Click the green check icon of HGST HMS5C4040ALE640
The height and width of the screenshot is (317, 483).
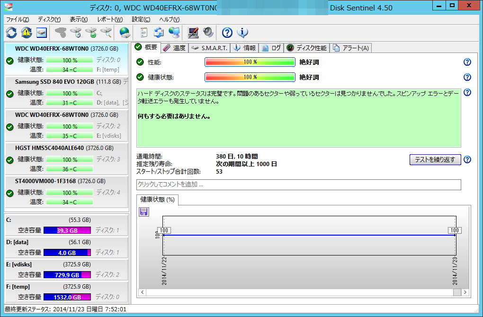point(10,160)
